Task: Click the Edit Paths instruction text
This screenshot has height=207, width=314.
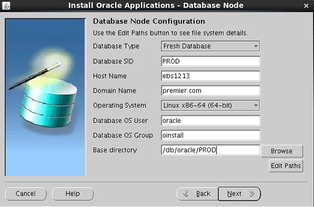Action: [170, 33]
